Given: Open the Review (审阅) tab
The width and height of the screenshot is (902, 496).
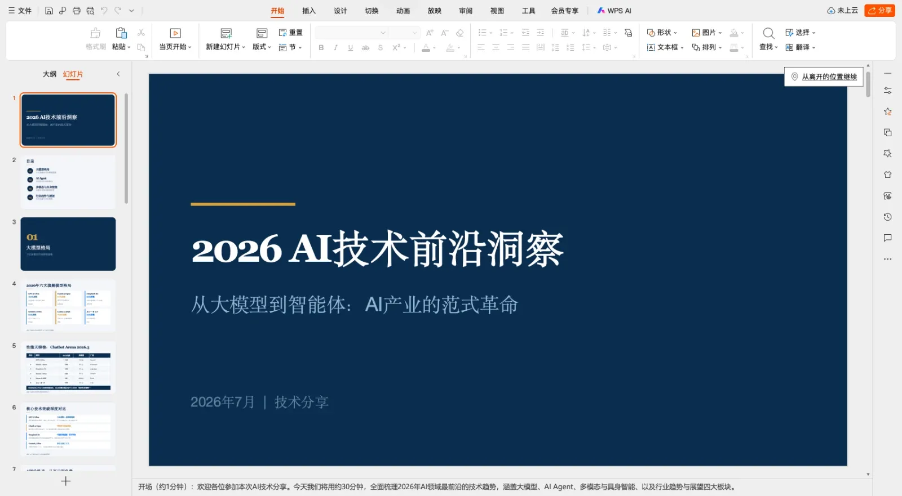Looking at the screenshot, I should [466, 11].
